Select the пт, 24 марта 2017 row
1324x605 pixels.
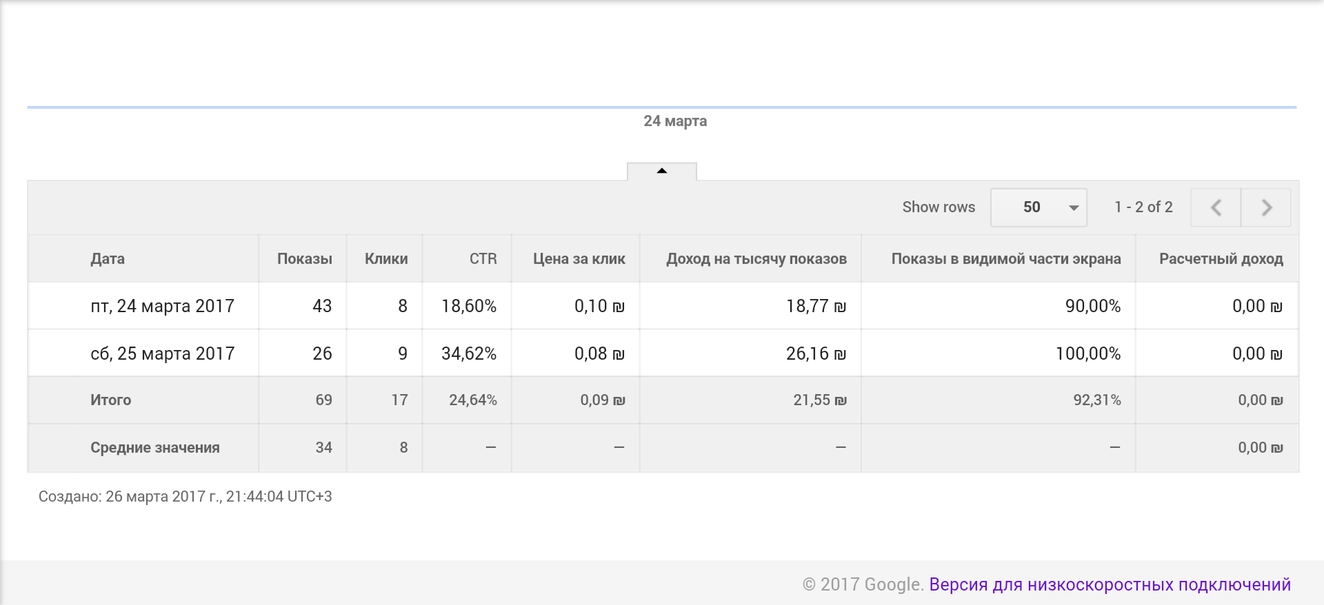pos(162,306)
